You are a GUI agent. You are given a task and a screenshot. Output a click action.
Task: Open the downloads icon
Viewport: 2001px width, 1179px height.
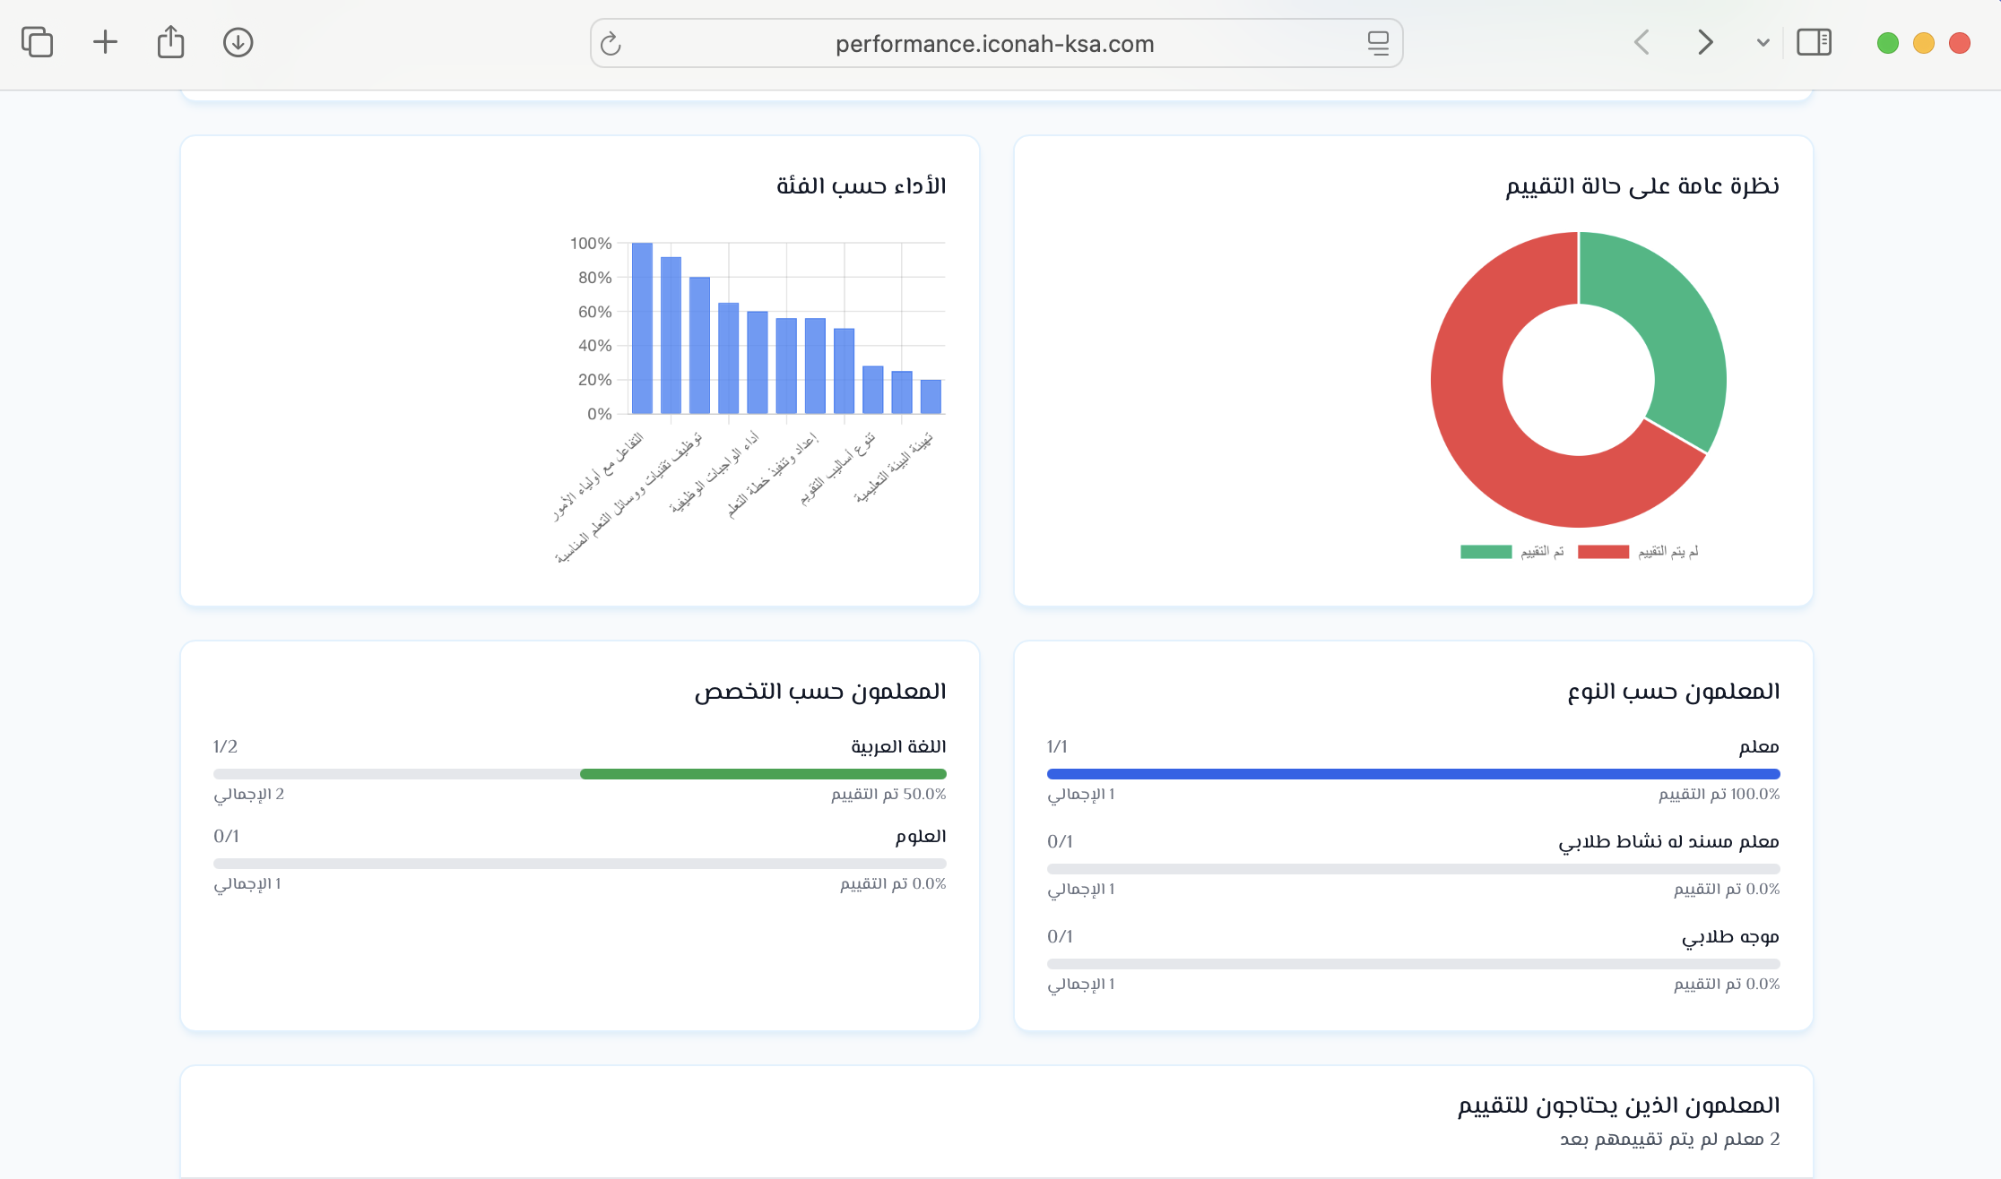tap(238, 42)
